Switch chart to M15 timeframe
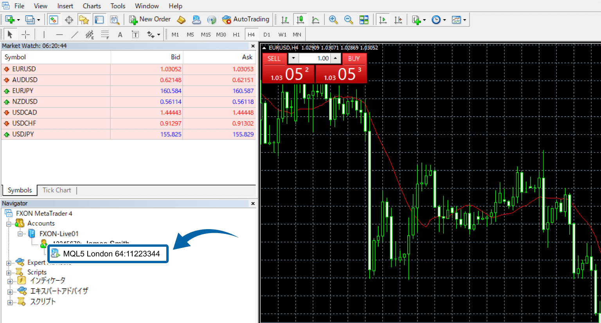This screenshot has height=323, width=601. [x=206, y=34]
